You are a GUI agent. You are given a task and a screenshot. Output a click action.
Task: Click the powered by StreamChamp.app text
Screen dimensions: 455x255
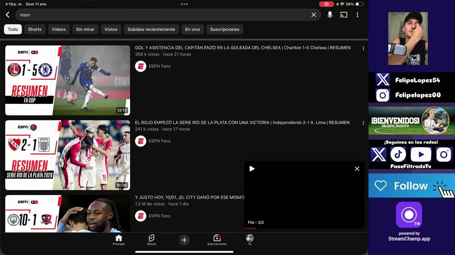[409, 236]
